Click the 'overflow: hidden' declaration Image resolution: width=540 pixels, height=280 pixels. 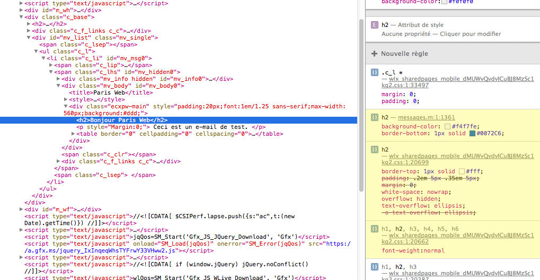click(411, 199)
